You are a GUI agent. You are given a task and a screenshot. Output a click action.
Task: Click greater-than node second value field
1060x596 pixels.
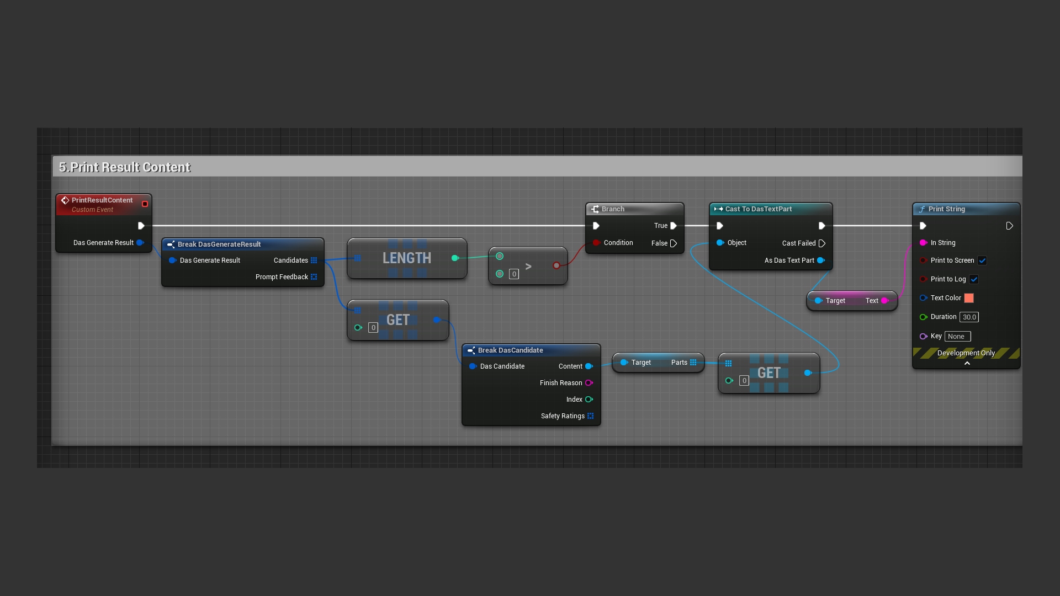[514, 274]
